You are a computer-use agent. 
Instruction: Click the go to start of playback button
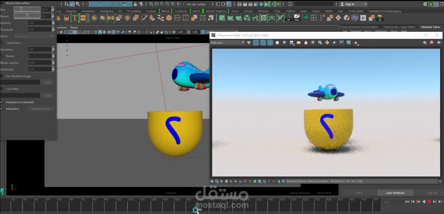pos(407,202)
